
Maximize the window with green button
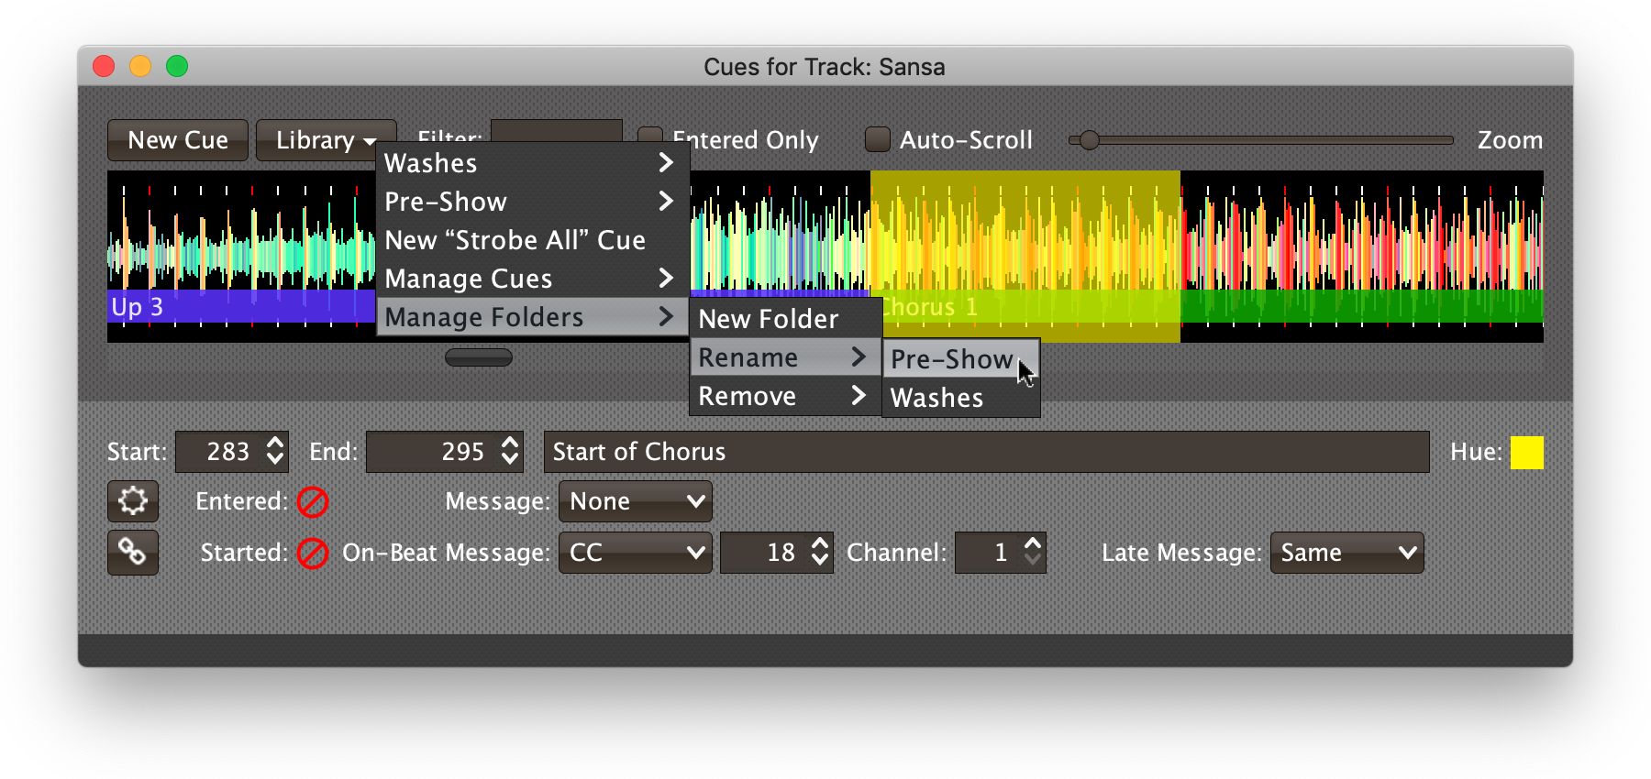(177, 66)
